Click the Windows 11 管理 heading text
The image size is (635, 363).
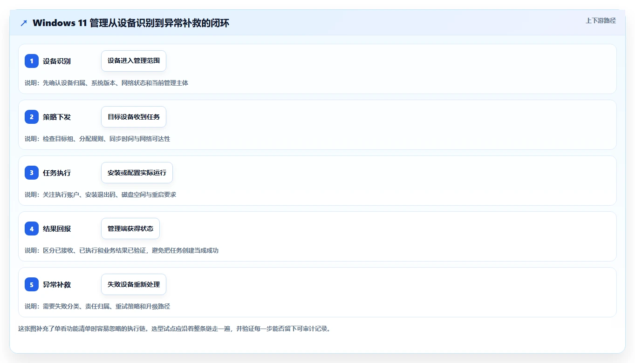coord(131,23)
